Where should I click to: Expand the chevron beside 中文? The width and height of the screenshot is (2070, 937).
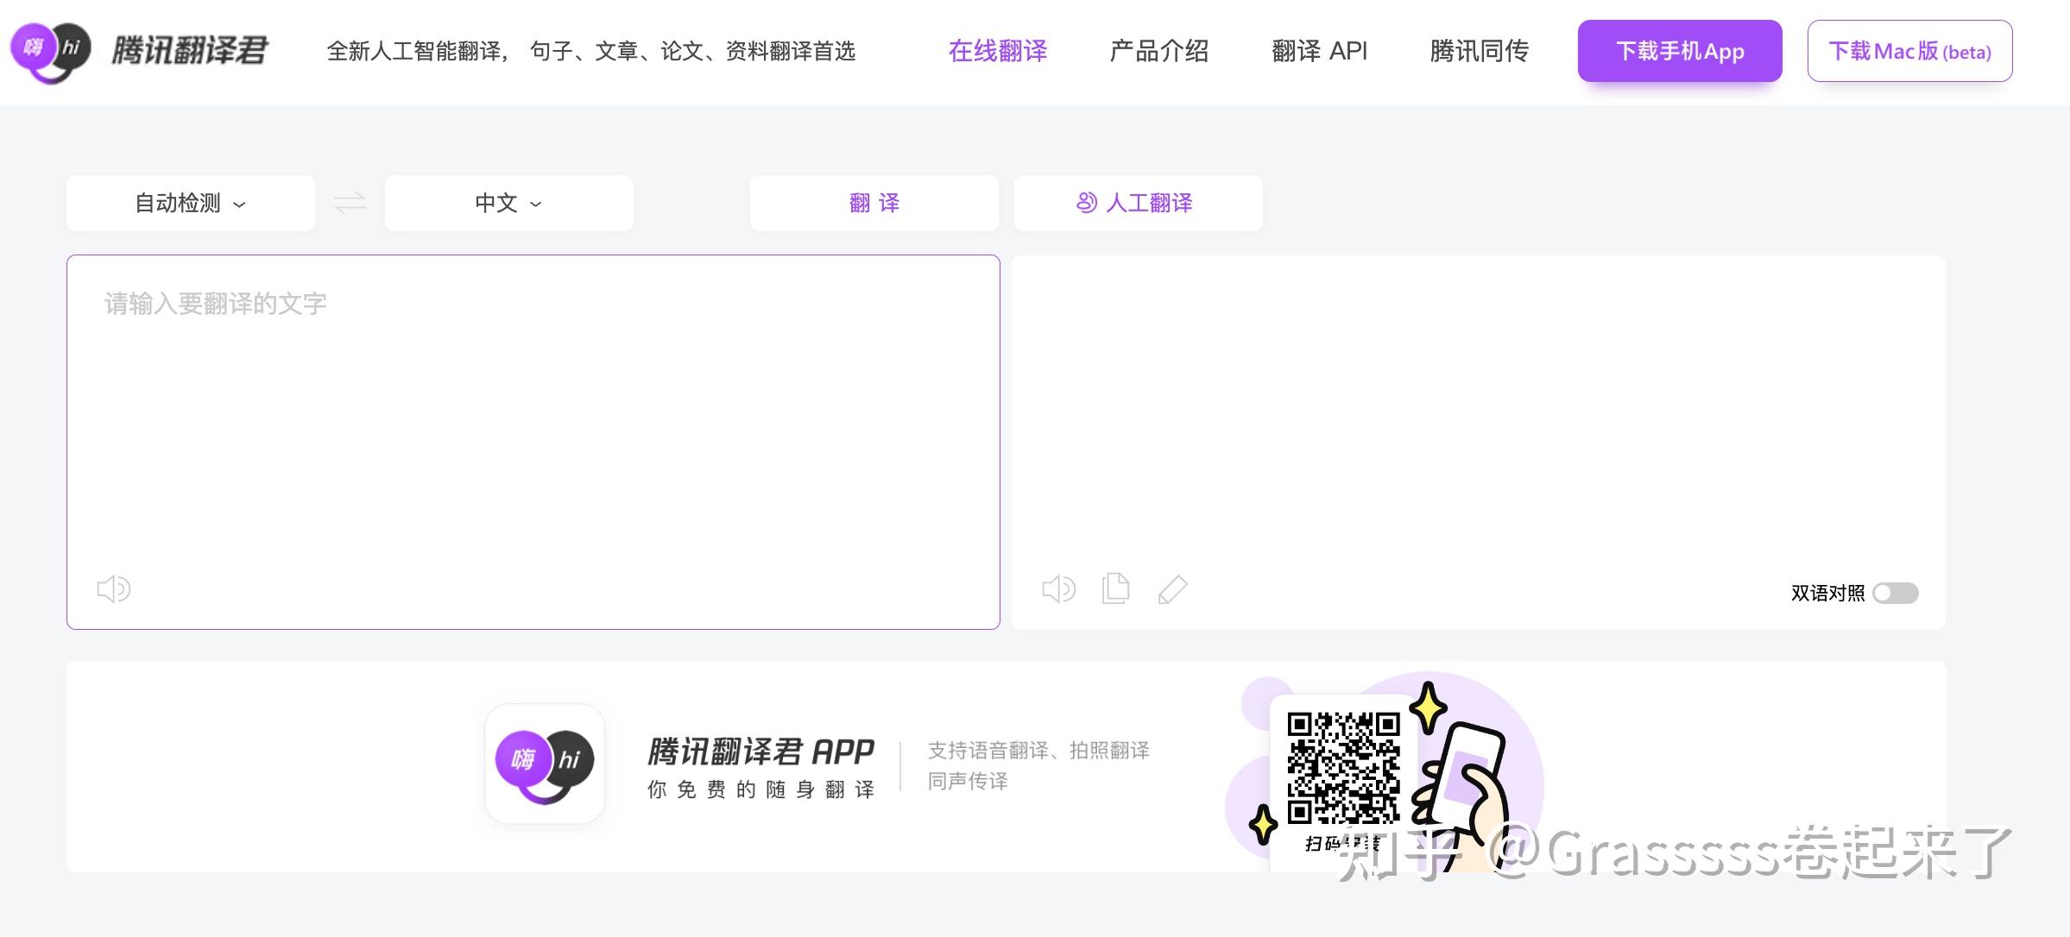tap(535, 205)
